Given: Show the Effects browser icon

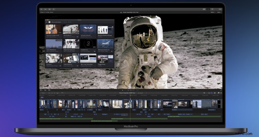Looking at the screenshot, I should click(219, 93).
